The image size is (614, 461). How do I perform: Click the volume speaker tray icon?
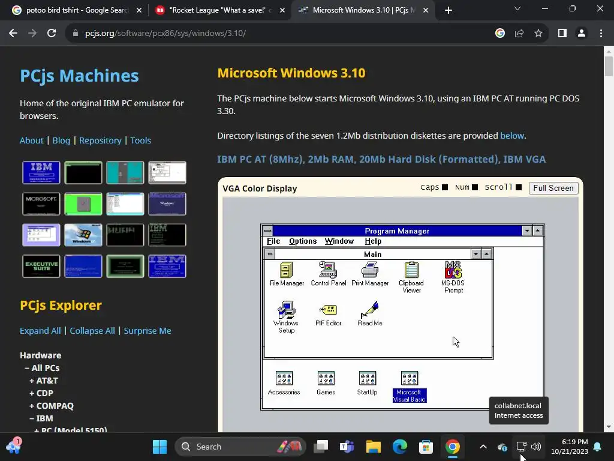[536, 447]
